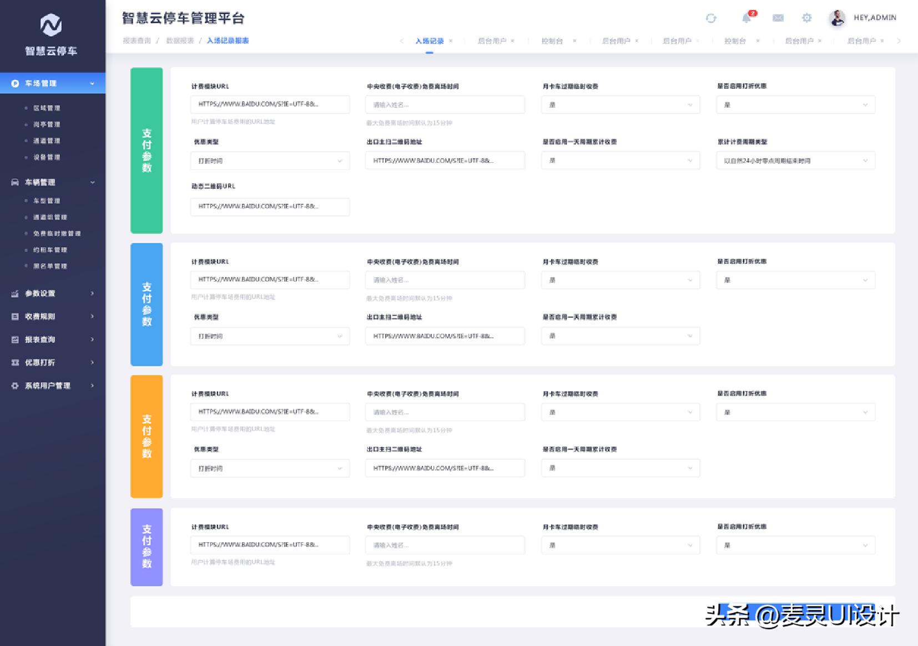Click the 系统用户管理 gear icon

pos(14,385)
